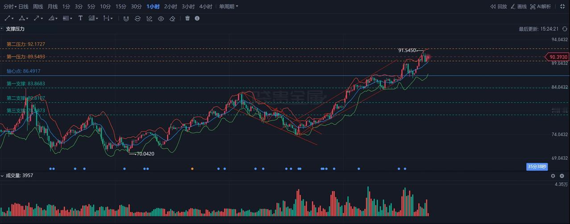570x224 pixels.
Task: Select the 1小时 timeframe
Action: 153,7
